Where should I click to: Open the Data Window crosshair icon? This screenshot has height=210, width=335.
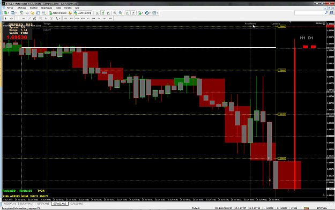(27, 13)
